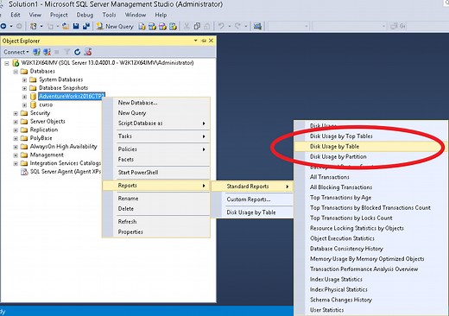Select the PolyBase folder
449x316 pixels.
[41, 138]
